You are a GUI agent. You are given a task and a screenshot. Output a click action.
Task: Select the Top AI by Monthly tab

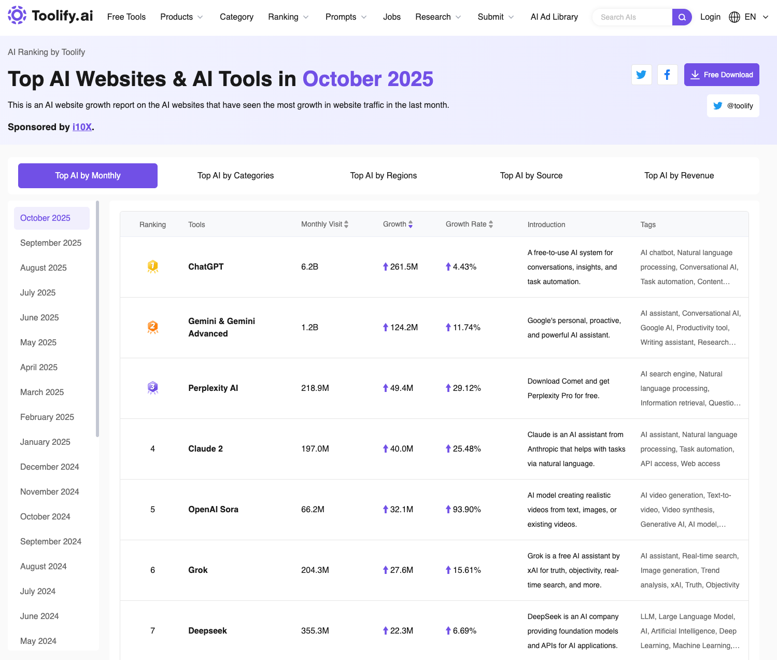pyautogui.click(x=88, y=176)
